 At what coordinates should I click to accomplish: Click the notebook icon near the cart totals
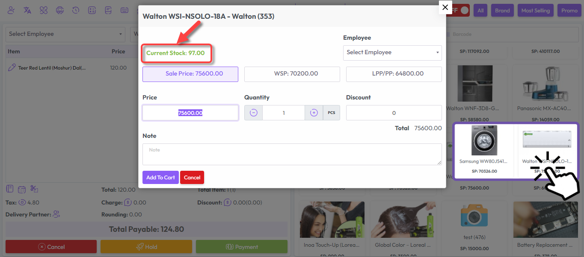[x=9, y=189]
